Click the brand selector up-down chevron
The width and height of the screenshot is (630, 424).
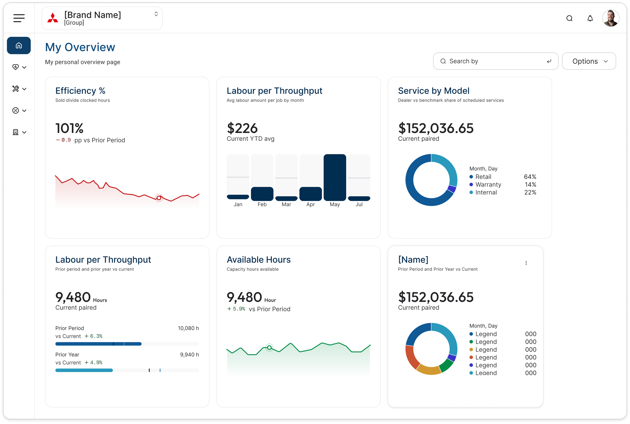(x=156, y=14)
